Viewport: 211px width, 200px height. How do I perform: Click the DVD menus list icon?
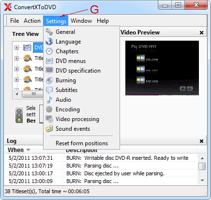click(49, 61)
